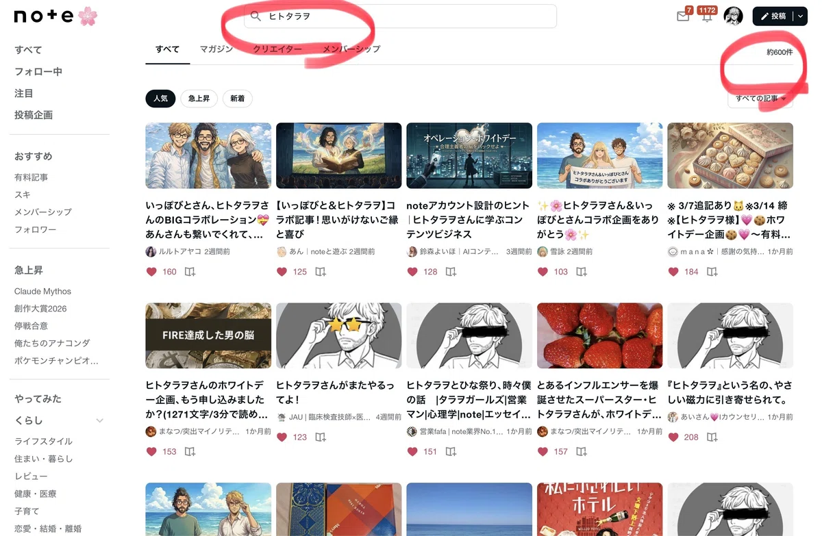Like the article with 125 hearts
The height and width of the screenshot is (536, 822).
(282, 272)
